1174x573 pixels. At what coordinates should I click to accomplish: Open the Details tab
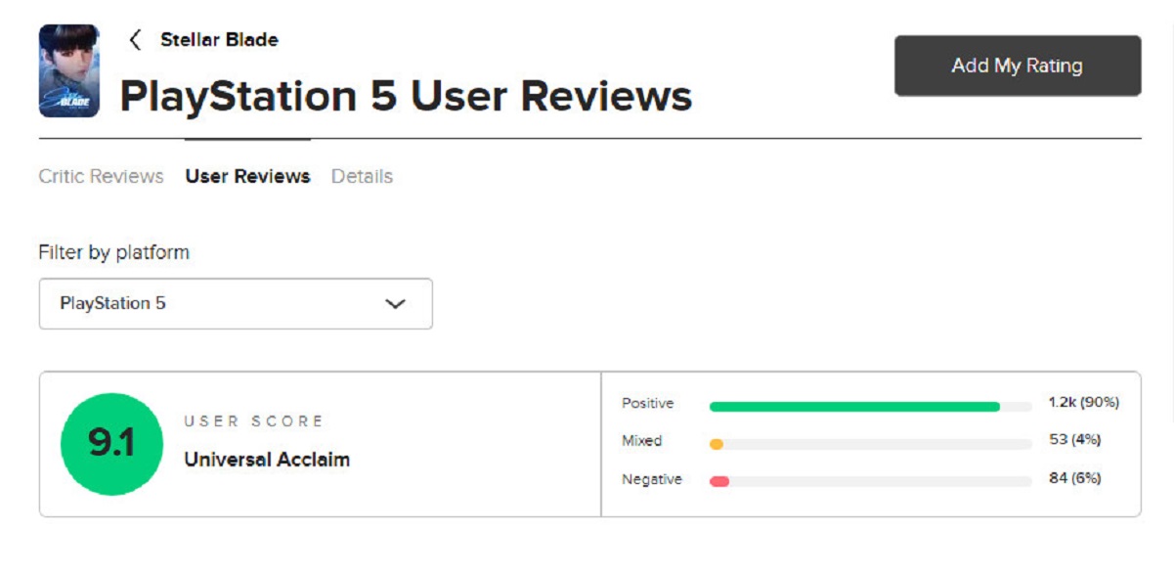point(362,177)
